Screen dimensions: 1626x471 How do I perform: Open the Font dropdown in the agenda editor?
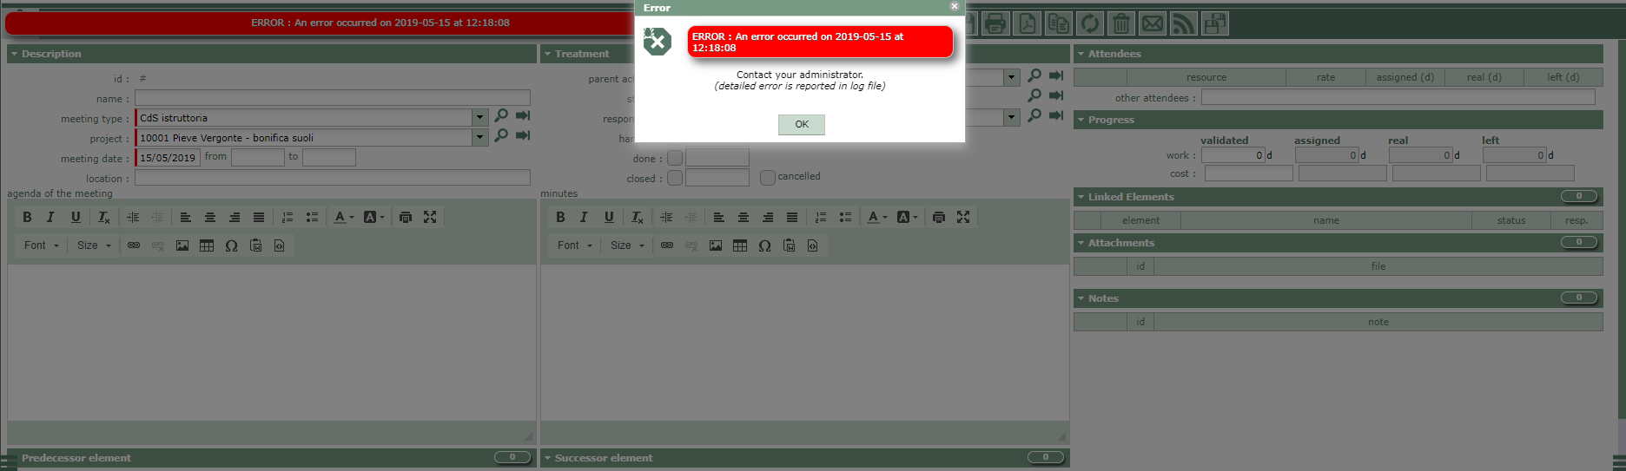pos(42,245)
